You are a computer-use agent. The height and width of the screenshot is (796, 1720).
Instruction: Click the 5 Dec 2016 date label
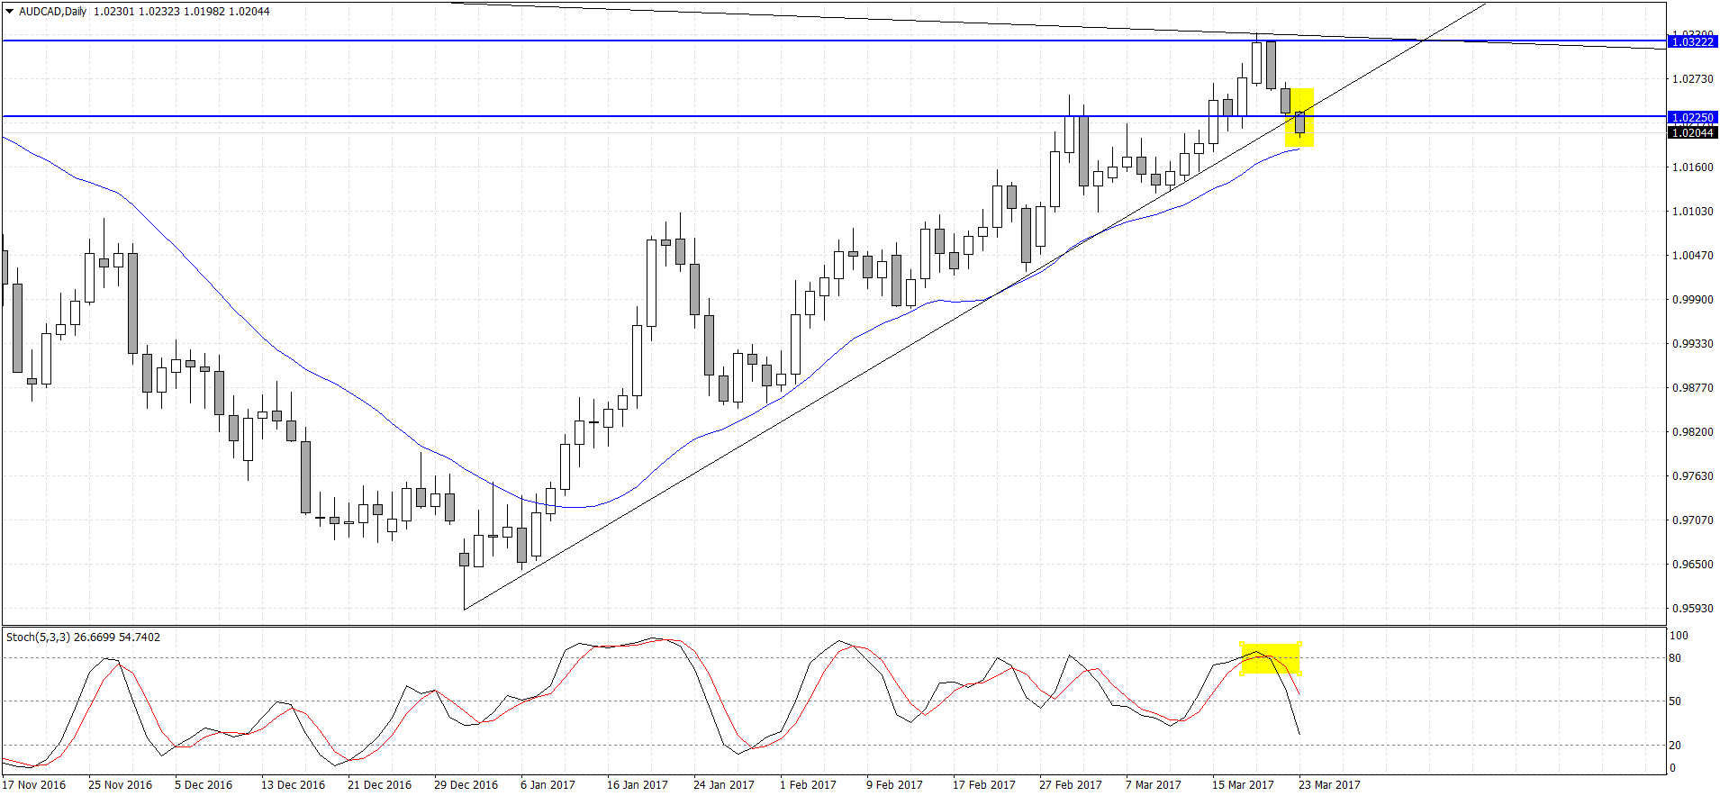[x=204, y=785]
